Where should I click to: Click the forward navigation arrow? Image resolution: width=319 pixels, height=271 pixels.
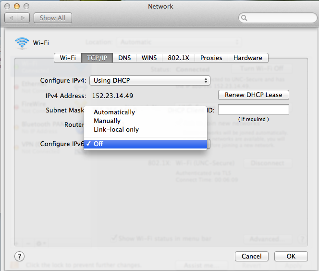(x=25, y=18)
